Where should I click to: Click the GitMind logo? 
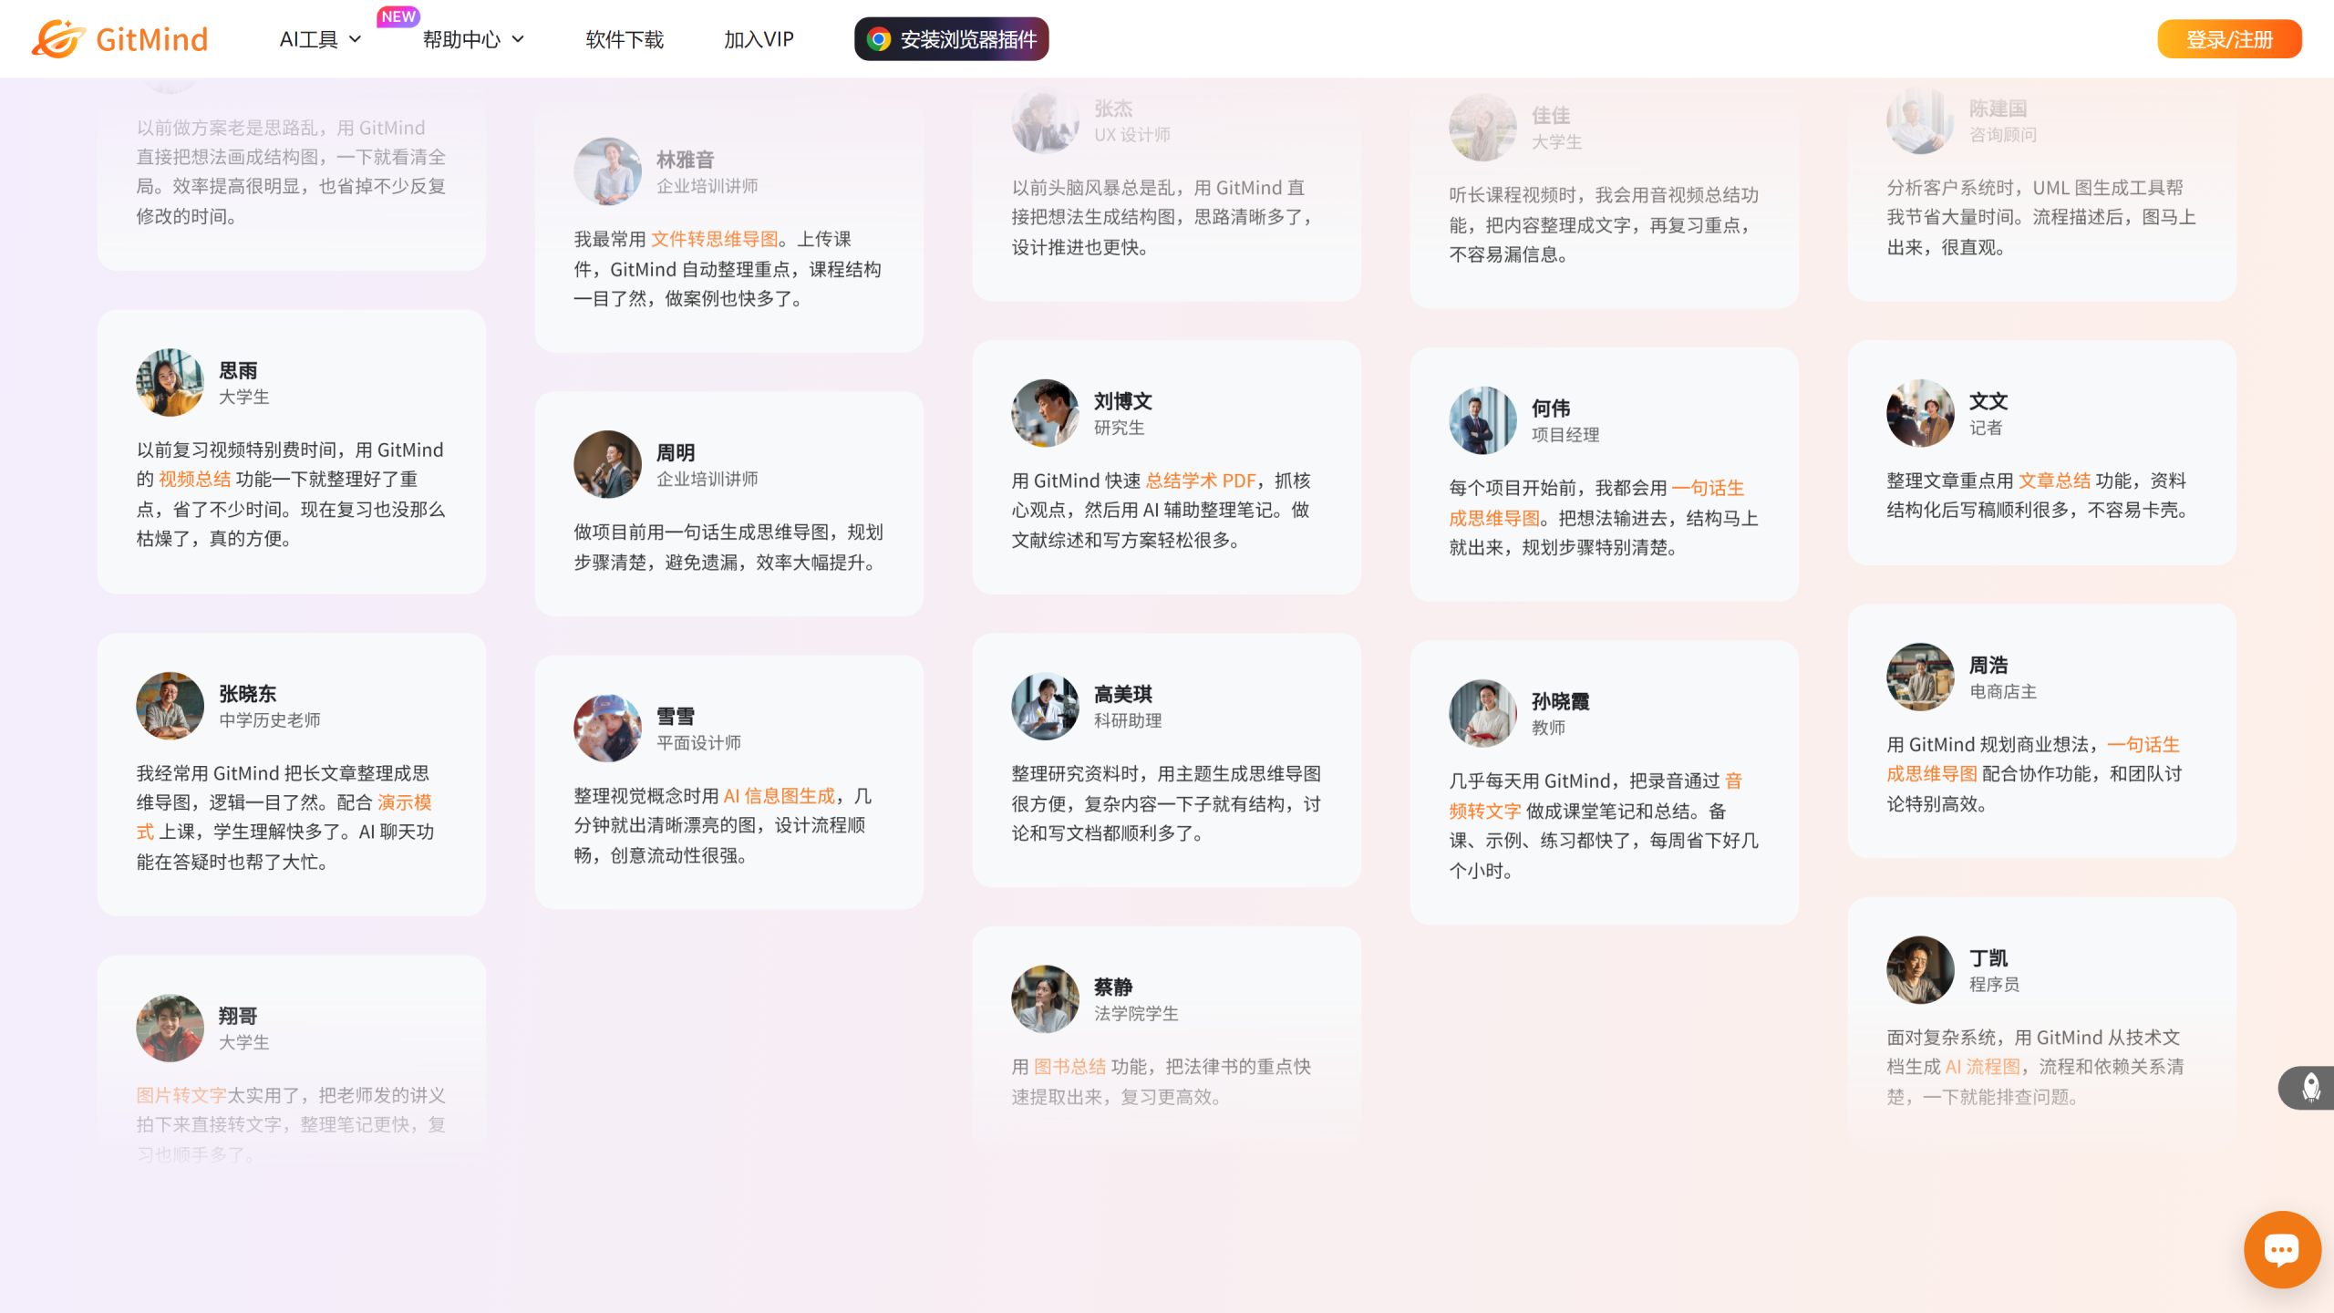[x=119, y=39]
